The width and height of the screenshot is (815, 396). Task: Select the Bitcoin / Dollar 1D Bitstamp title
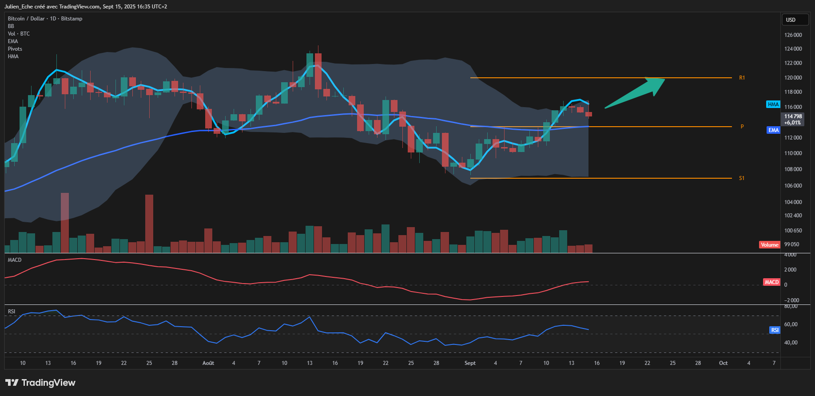point(45,19)
